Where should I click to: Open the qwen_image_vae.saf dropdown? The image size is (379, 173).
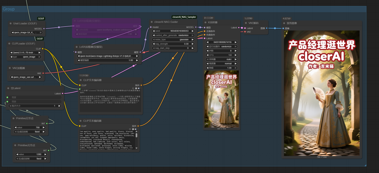(27, 77)
